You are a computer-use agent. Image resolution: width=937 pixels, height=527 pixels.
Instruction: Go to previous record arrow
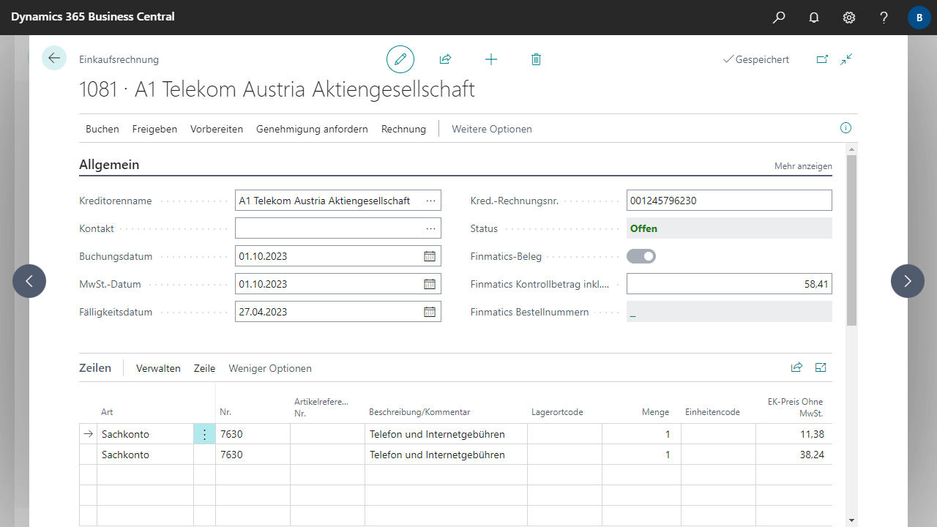pos(29,281)
